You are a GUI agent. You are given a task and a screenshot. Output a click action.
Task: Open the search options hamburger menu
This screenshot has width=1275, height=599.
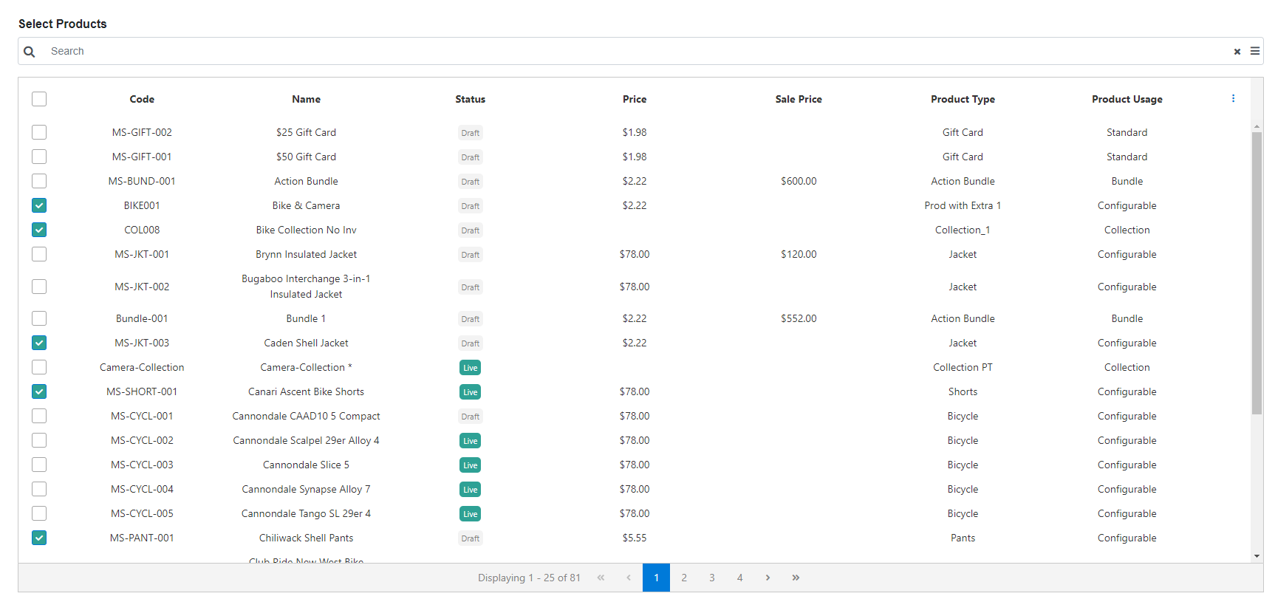pos(1255,51)
